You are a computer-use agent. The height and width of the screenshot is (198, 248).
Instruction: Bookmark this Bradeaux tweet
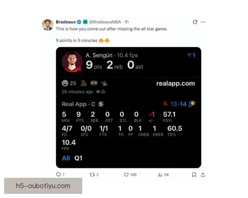194,174
